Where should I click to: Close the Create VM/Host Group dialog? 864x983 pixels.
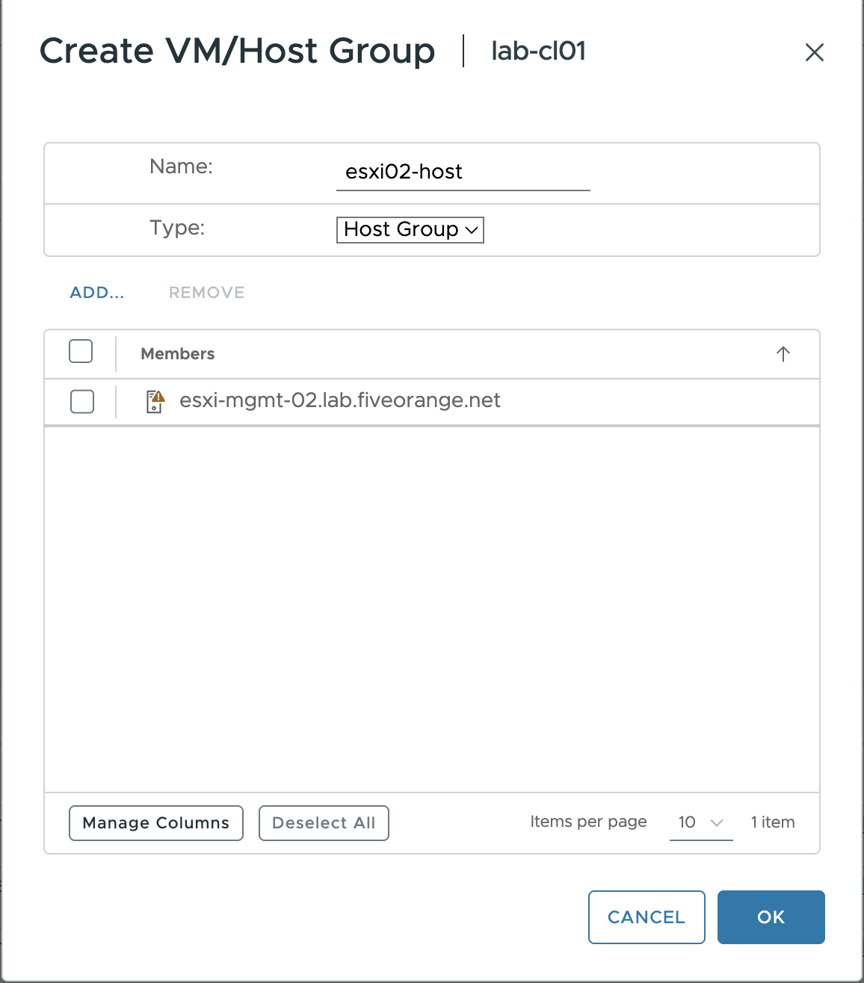814,52
